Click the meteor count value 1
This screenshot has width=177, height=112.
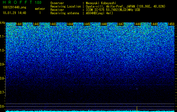(40, 13)
